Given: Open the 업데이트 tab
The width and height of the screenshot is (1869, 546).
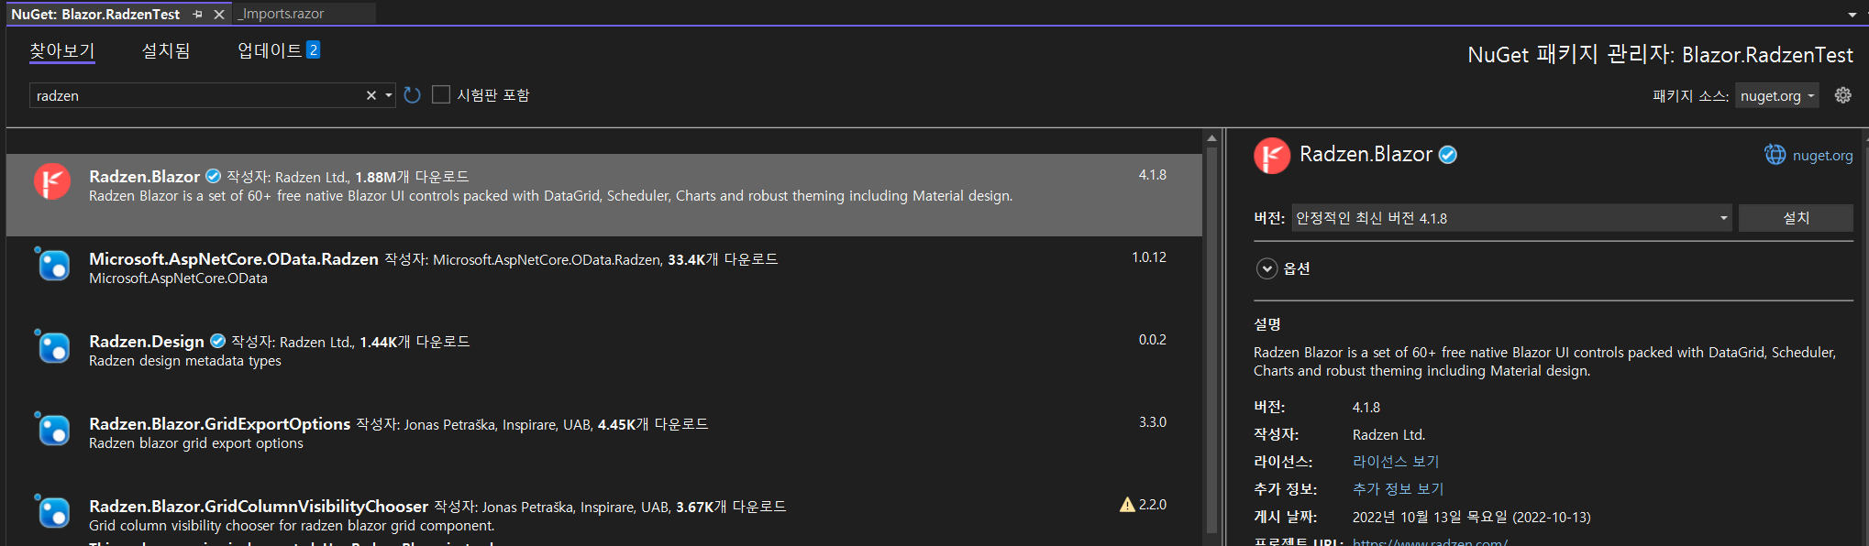Looking at the screenshot, I should 279,50.
